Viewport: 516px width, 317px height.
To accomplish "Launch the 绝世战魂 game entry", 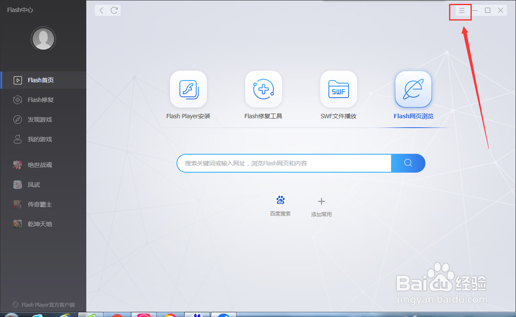I will tap(43, 165).
